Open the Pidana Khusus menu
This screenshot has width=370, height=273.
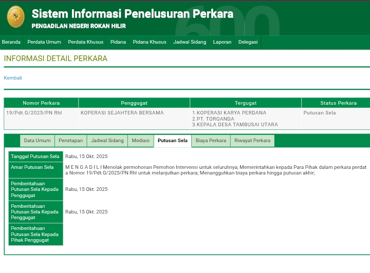(150, 42)
